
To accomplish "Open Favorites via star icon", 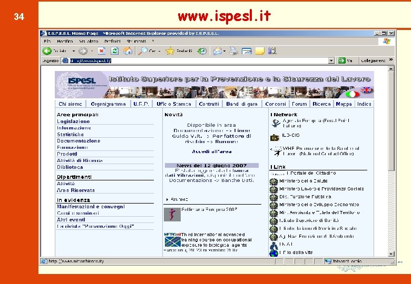I will (x=170, y=51).
